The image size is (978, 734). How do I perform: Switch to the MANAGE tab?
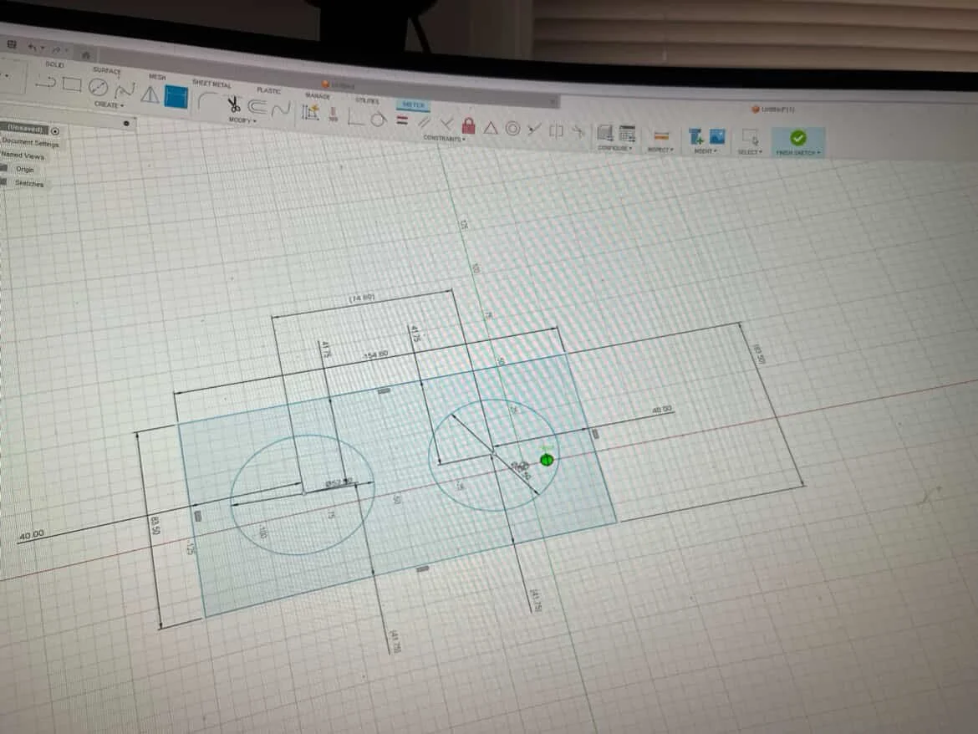(318, 96)
